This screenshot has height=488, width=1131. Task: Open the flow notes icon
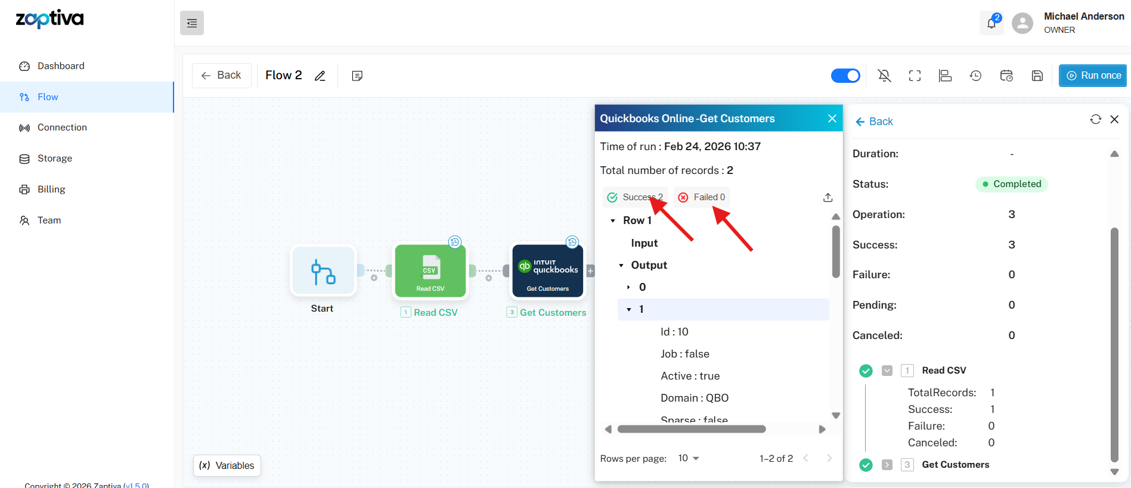click(357, 76)
